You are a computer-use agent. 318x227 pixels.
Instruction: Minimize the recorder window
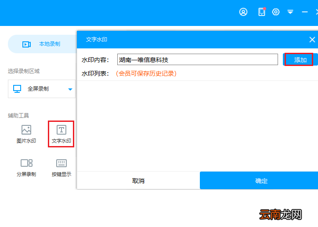coord(305,12)
